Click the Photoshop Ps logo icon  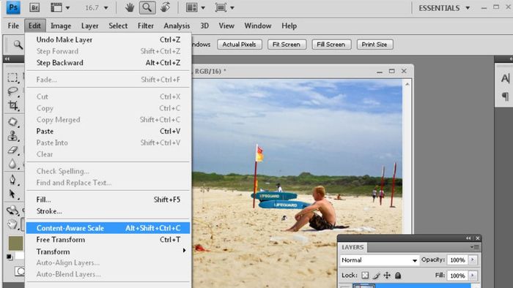pos(13,7)
